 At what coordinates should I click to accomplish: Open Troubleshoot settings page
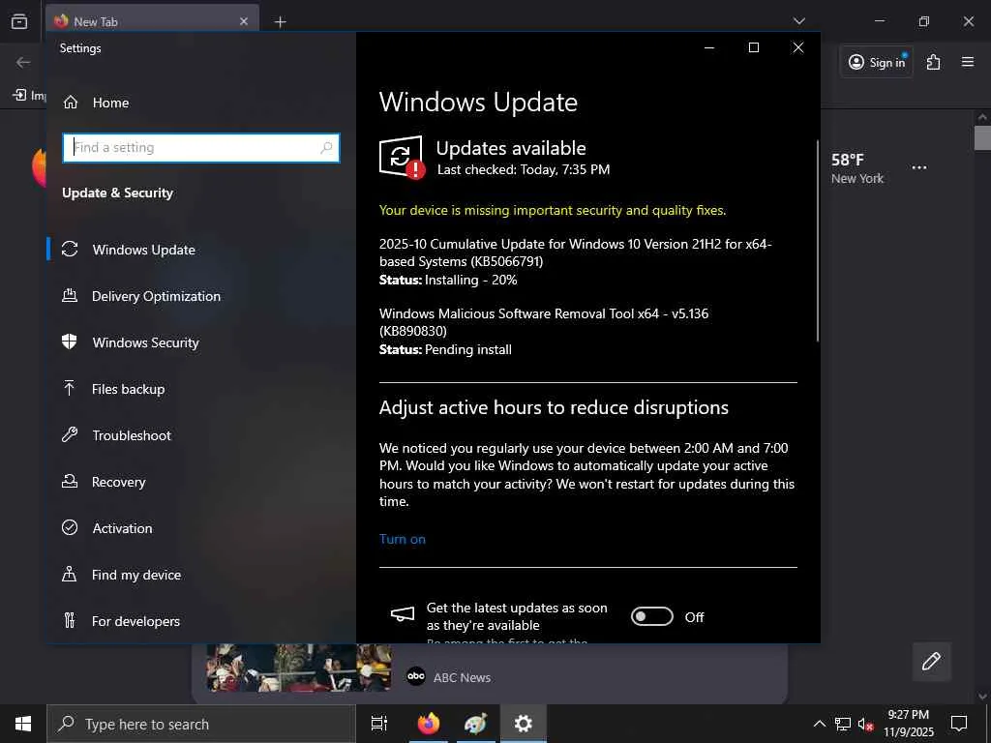click(132, 435)
